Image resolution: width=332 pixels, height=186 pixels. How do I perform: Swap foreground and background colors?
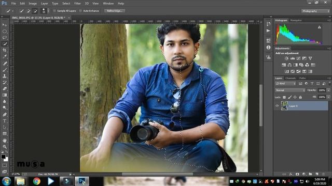coord(7,152)
